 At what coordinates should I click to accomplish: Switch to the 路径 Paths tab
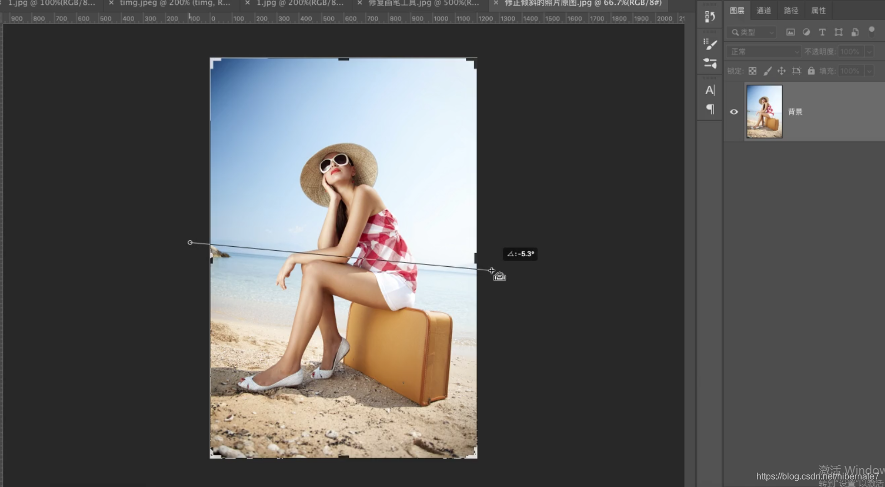pos(791,11)
